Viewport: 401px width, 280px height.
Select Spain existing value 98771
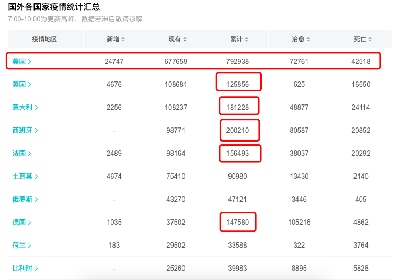point(176,130)
